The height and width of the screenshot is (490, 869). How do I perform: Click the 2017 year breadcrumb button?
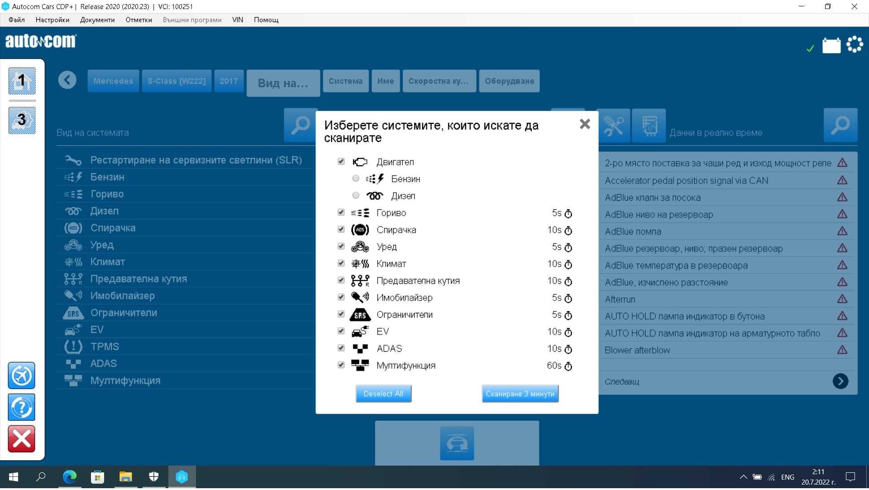[229, 81]
